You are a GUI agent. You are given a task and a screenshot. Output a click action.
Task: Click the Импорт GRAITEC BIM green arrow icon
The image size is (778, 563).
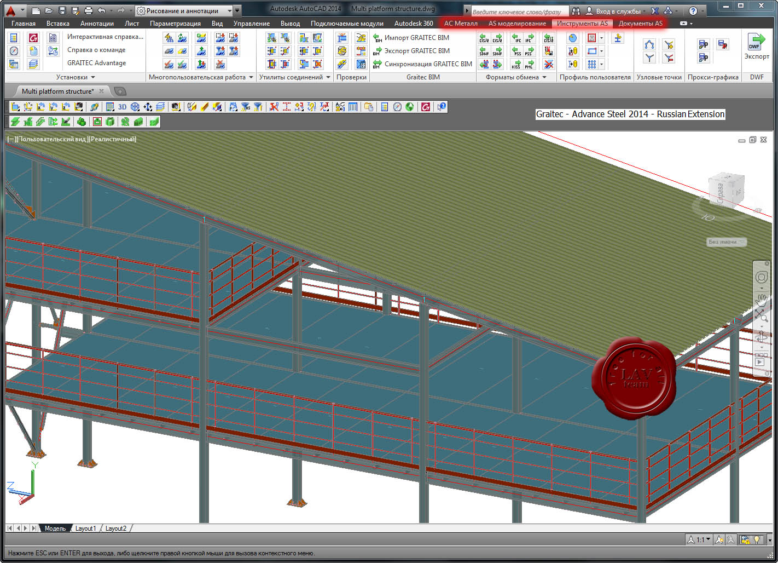[377, 38]
